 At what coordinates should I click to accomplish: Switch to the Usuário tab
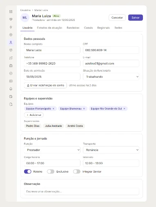[27, 28]
